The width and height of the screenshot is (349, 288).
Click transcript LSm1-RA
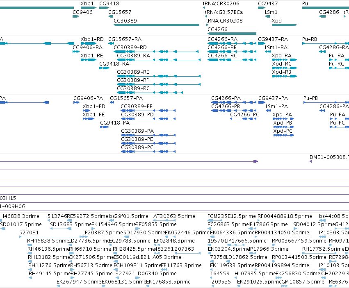[x=276, y=48]
